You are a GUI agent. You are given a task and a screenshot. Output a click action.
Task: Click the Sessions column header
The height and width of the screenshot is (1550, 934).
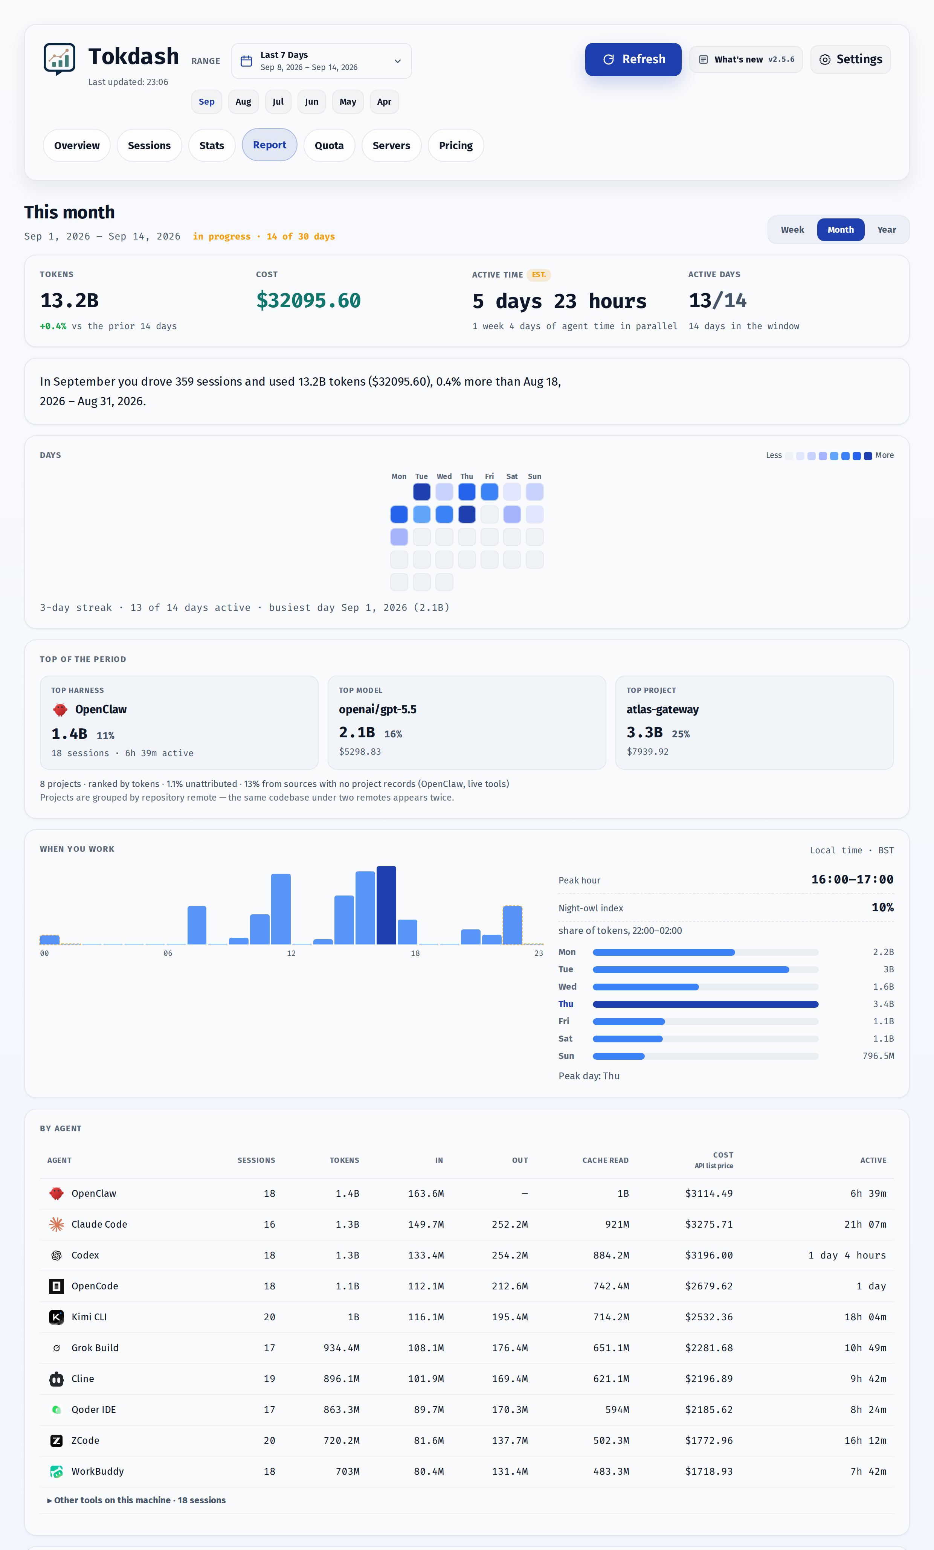coord(256,1161)
